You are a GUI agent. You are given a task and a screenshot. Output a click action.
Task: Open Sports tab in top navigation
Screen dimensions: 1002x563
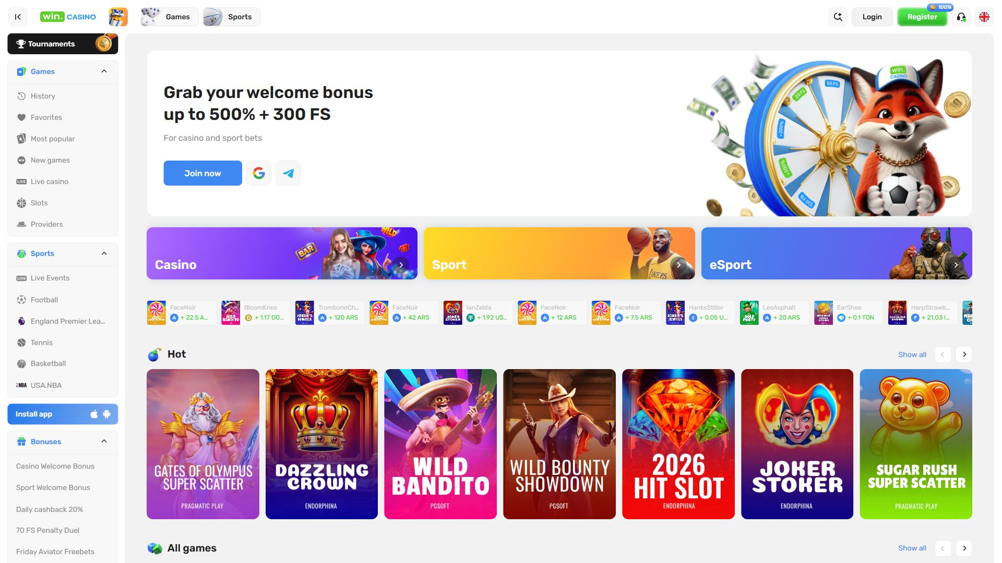[231, 17]
